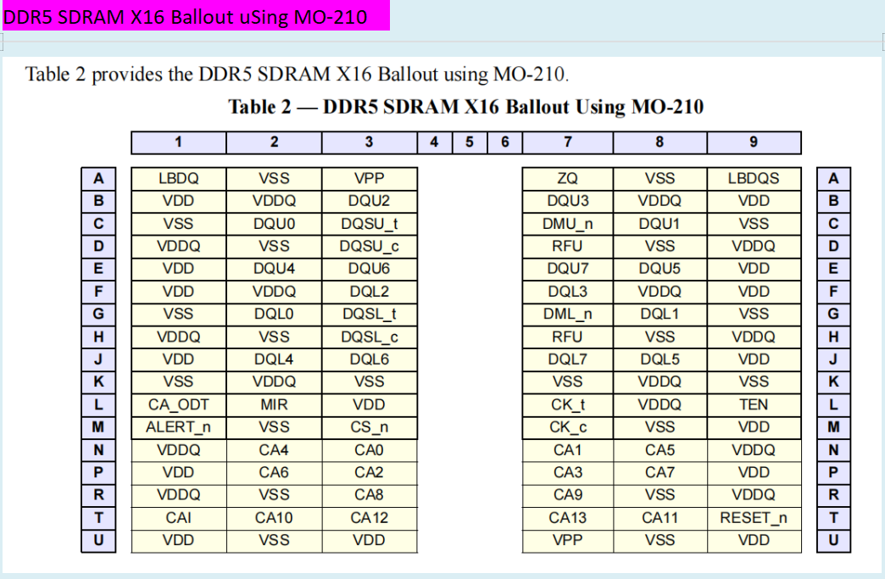The height and width of the screenshot is (579, 885).
Task: Select the CA13 cell in row T
Action: point(567,517)
